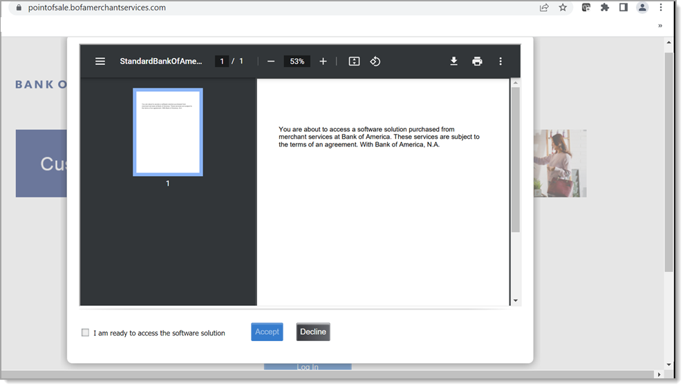Viewport: 685px width, 388px height.
Task: Open the Chrome profile avatar
Action: pyautogui.click(x=642, y=8)
